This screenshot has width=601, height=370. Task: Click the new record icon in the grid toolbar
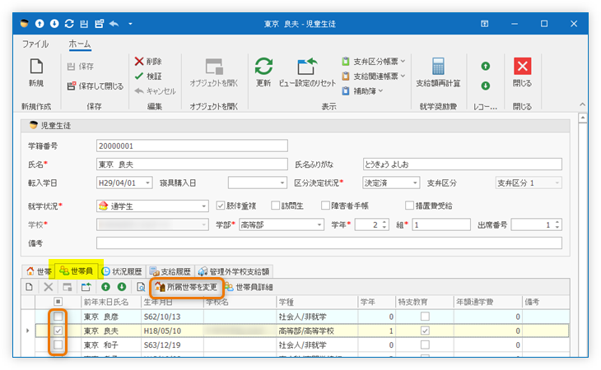(x=29, y=287)
